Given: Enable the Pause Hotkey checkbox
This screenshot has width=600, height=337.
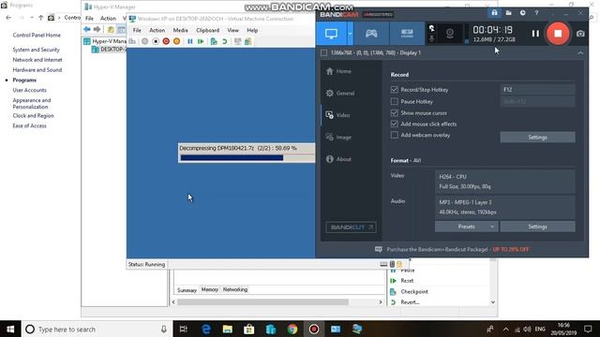Looking at the screenshot, I should click(394, 101).
